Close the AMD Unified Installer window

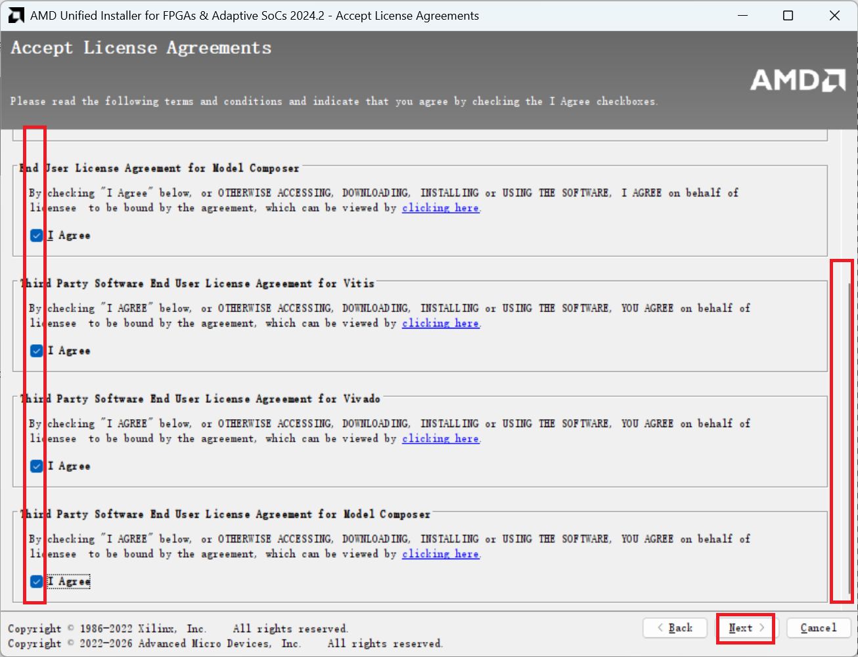(834, 16)
